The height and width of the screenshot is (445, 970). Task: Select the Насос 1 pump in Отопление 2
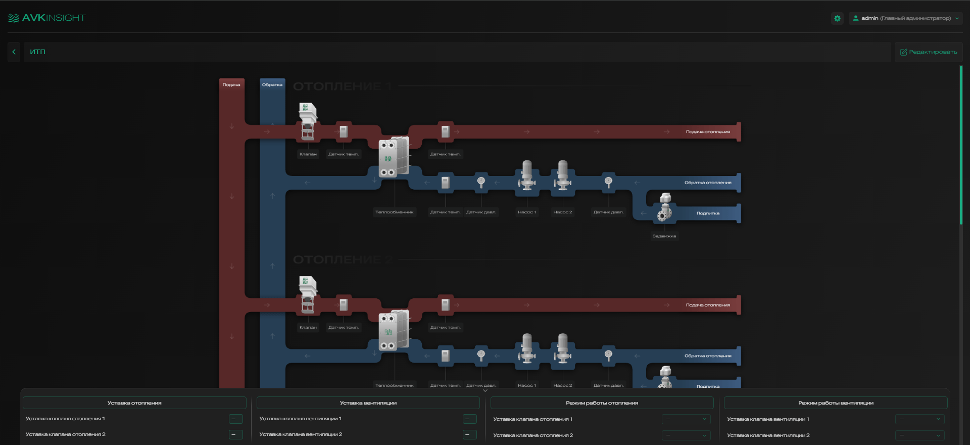pos(526,349)
